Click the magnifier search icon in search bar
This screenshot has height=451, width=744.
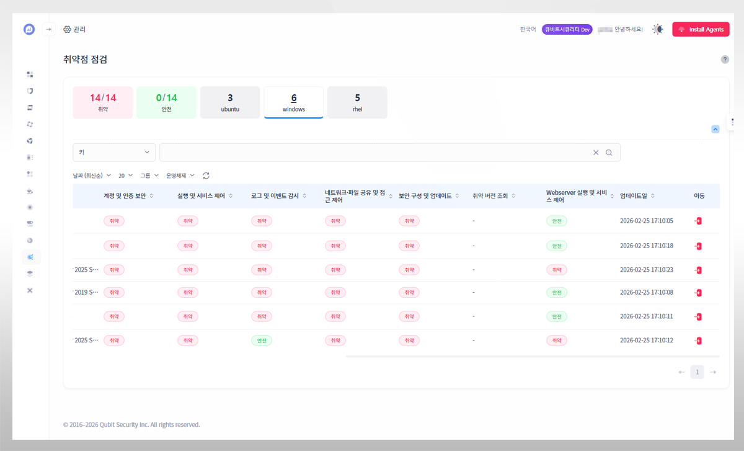tap(609, 153)
